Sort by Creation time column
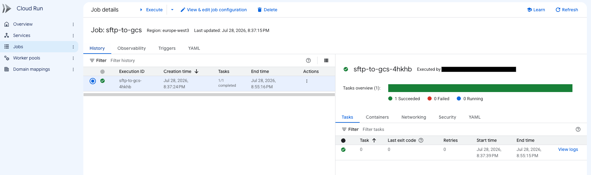Screen dimensions: 591x175 pos(181,71)
